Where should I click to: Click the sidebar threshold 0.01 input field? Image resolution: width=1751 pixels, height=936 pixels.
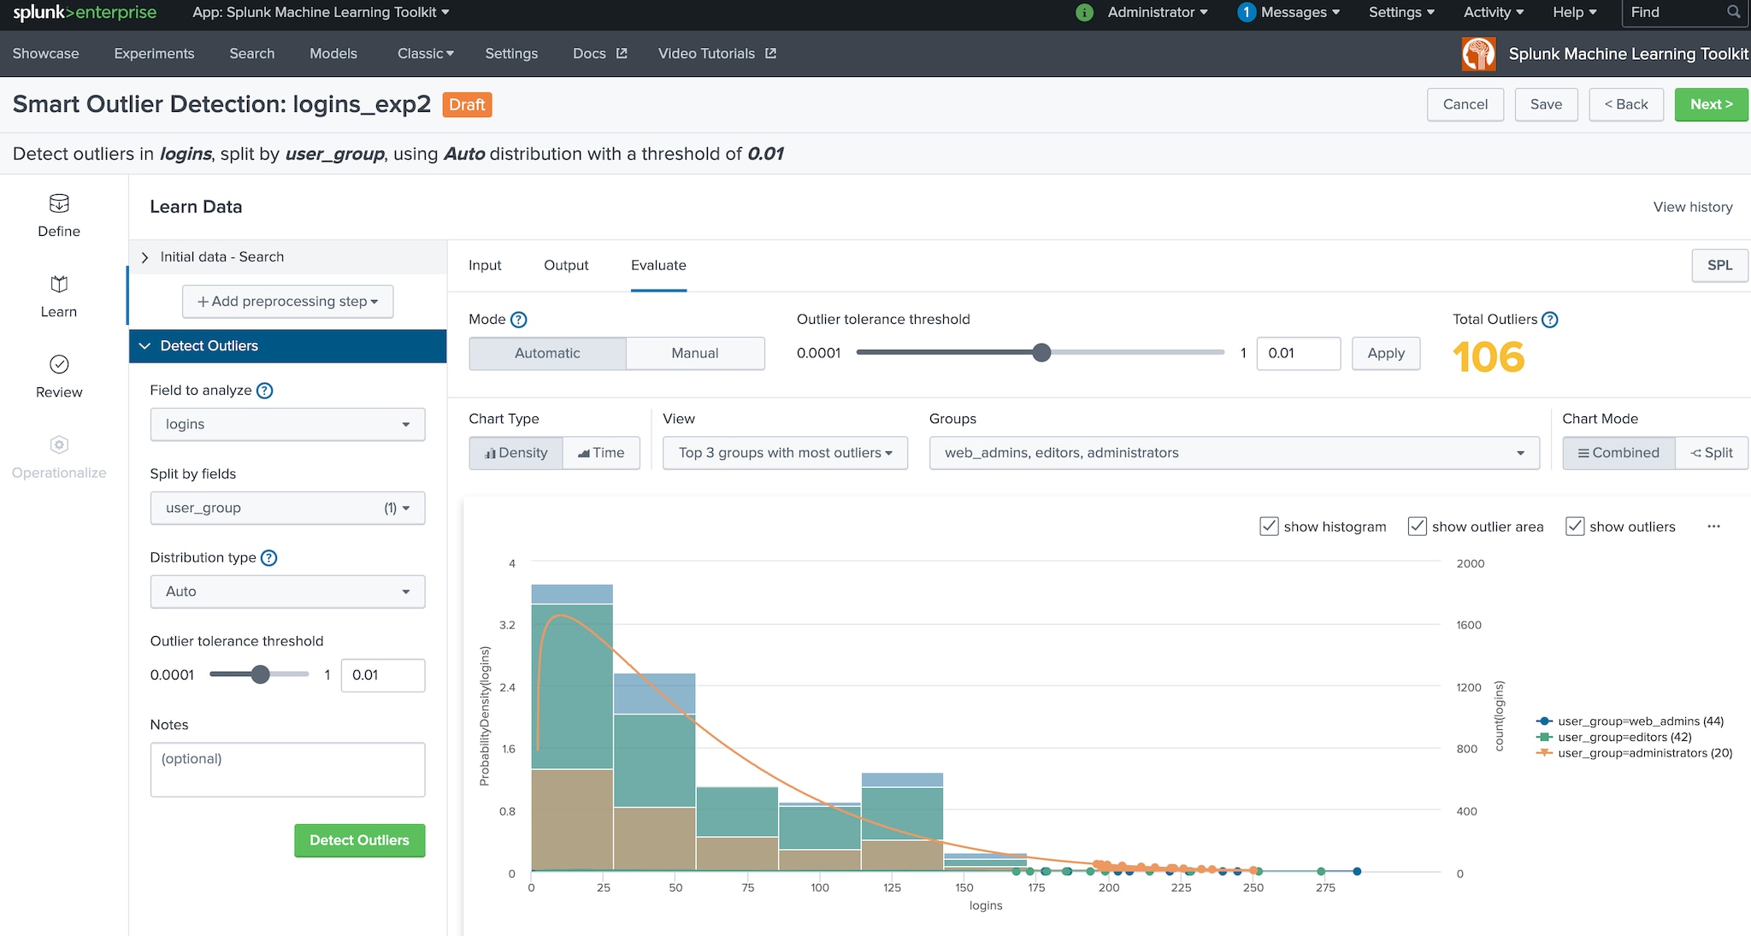[382, 675]
